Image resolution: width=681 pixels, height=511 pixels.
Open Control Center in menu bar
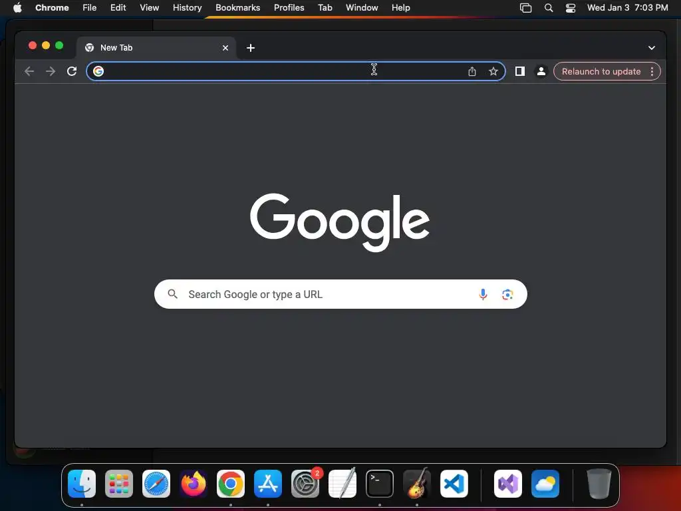570,8
